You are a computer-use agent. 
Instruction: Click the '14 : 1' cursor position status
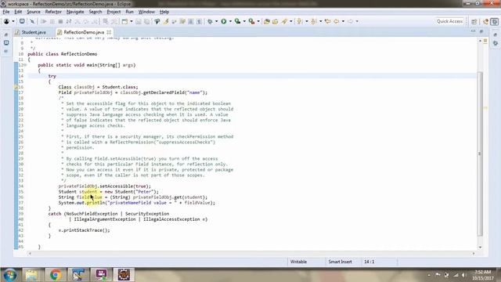coord(369,262)
